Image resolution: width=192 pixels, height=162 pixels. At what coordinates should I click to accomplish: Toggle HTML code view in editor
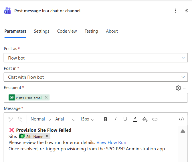(181, 119)
